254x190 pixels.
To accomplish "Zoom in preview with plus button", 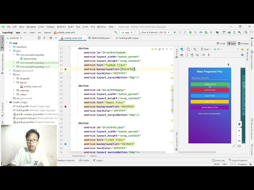I will (x=239, y=131).
